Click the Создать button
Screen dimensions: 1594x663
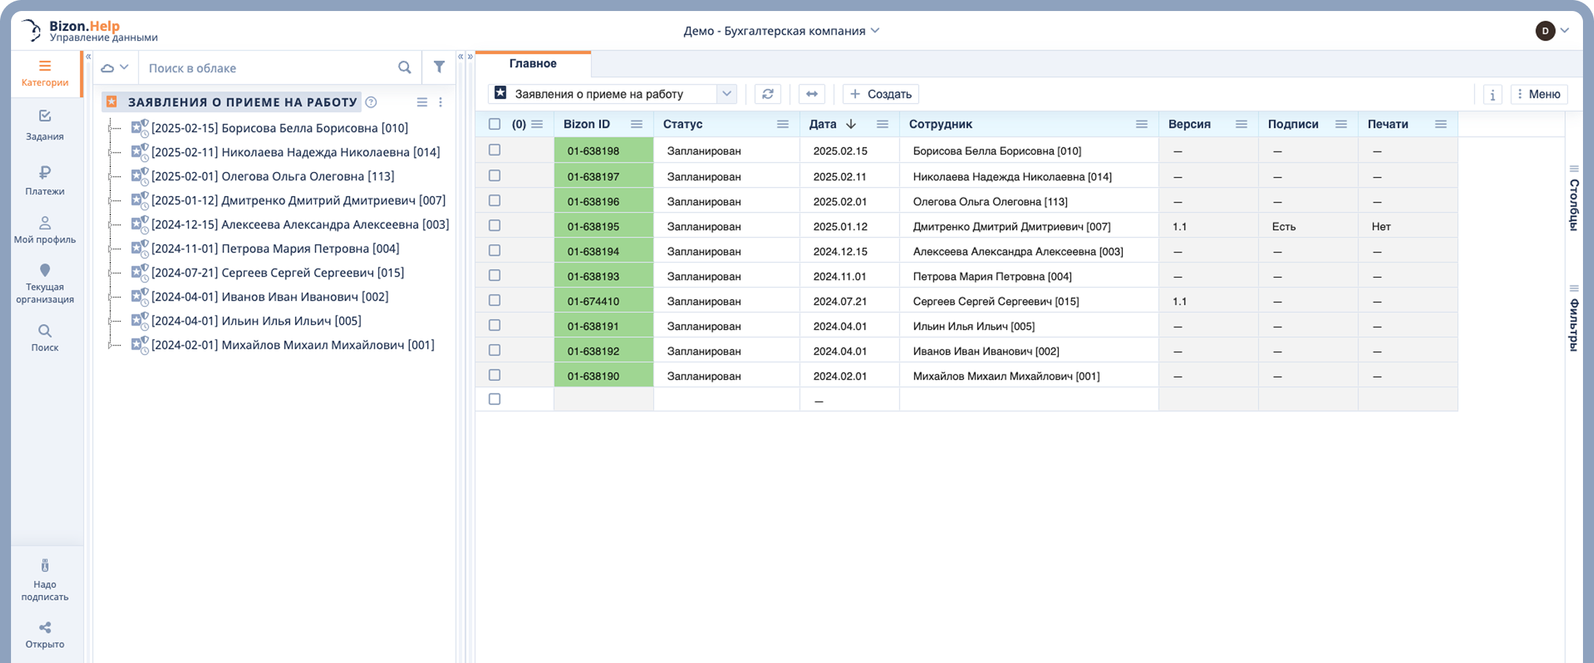click(x=881, y=94)
